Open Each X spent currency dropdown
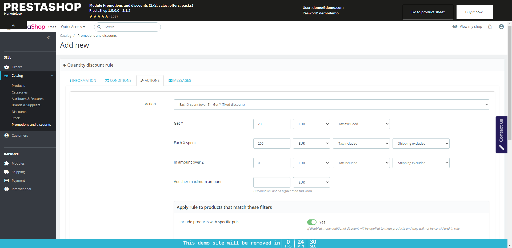This screenshot has width=512, height=248. pyautogui.click(x=311, y=144)
